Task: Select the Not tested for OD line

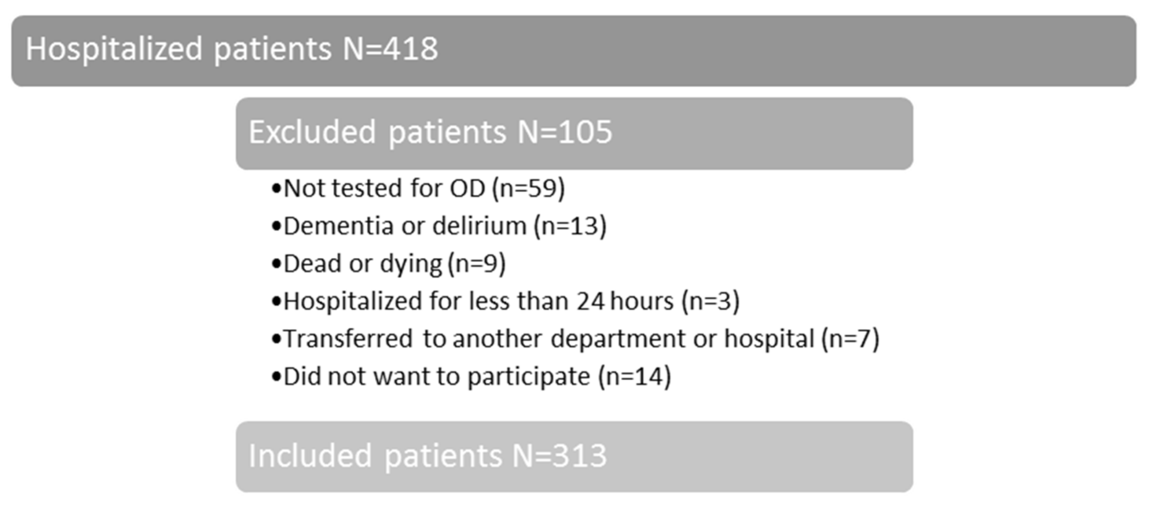Action: click(418, 188)
